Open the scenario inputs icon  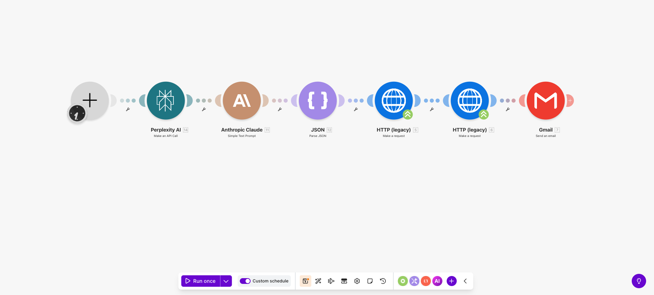click(x=344, y=281)
